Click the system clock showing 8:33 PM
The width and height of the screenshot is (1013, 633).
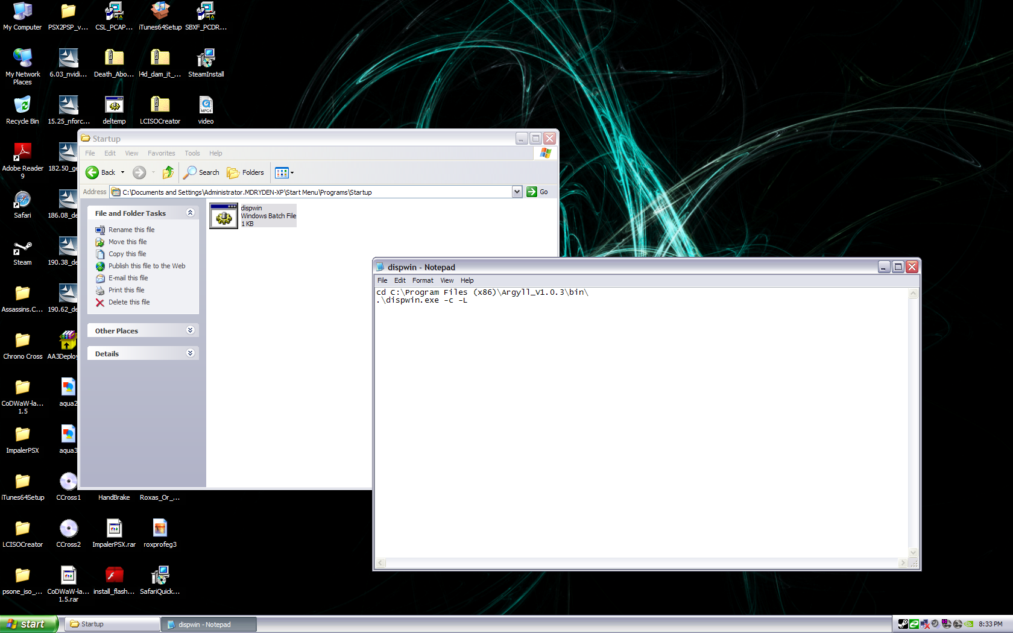pyautogui.click(x=991, y=624)
